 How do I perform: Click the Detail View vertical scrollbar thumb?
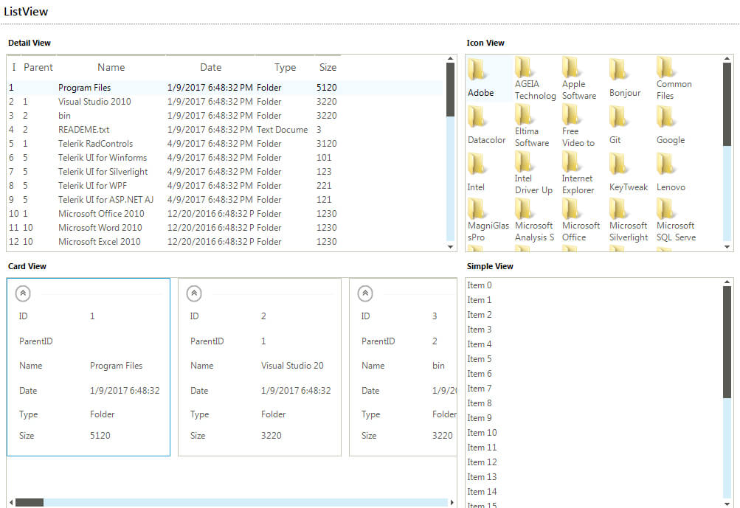coord(450,90)
